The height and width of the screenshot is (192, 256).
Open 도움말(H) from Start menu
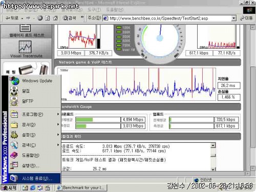pyautogui.click(x=35, y=155)
